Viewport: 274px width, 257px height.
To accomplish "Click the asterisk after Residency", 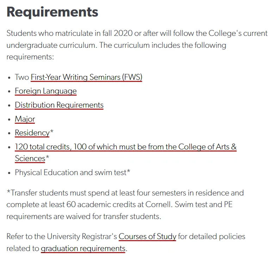I will (x=52, y=132).
